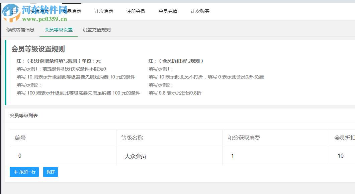Open the 计次消费 menu item
Image resolution: width=355 pixels, height=194 pixels.
pos(104,11)
